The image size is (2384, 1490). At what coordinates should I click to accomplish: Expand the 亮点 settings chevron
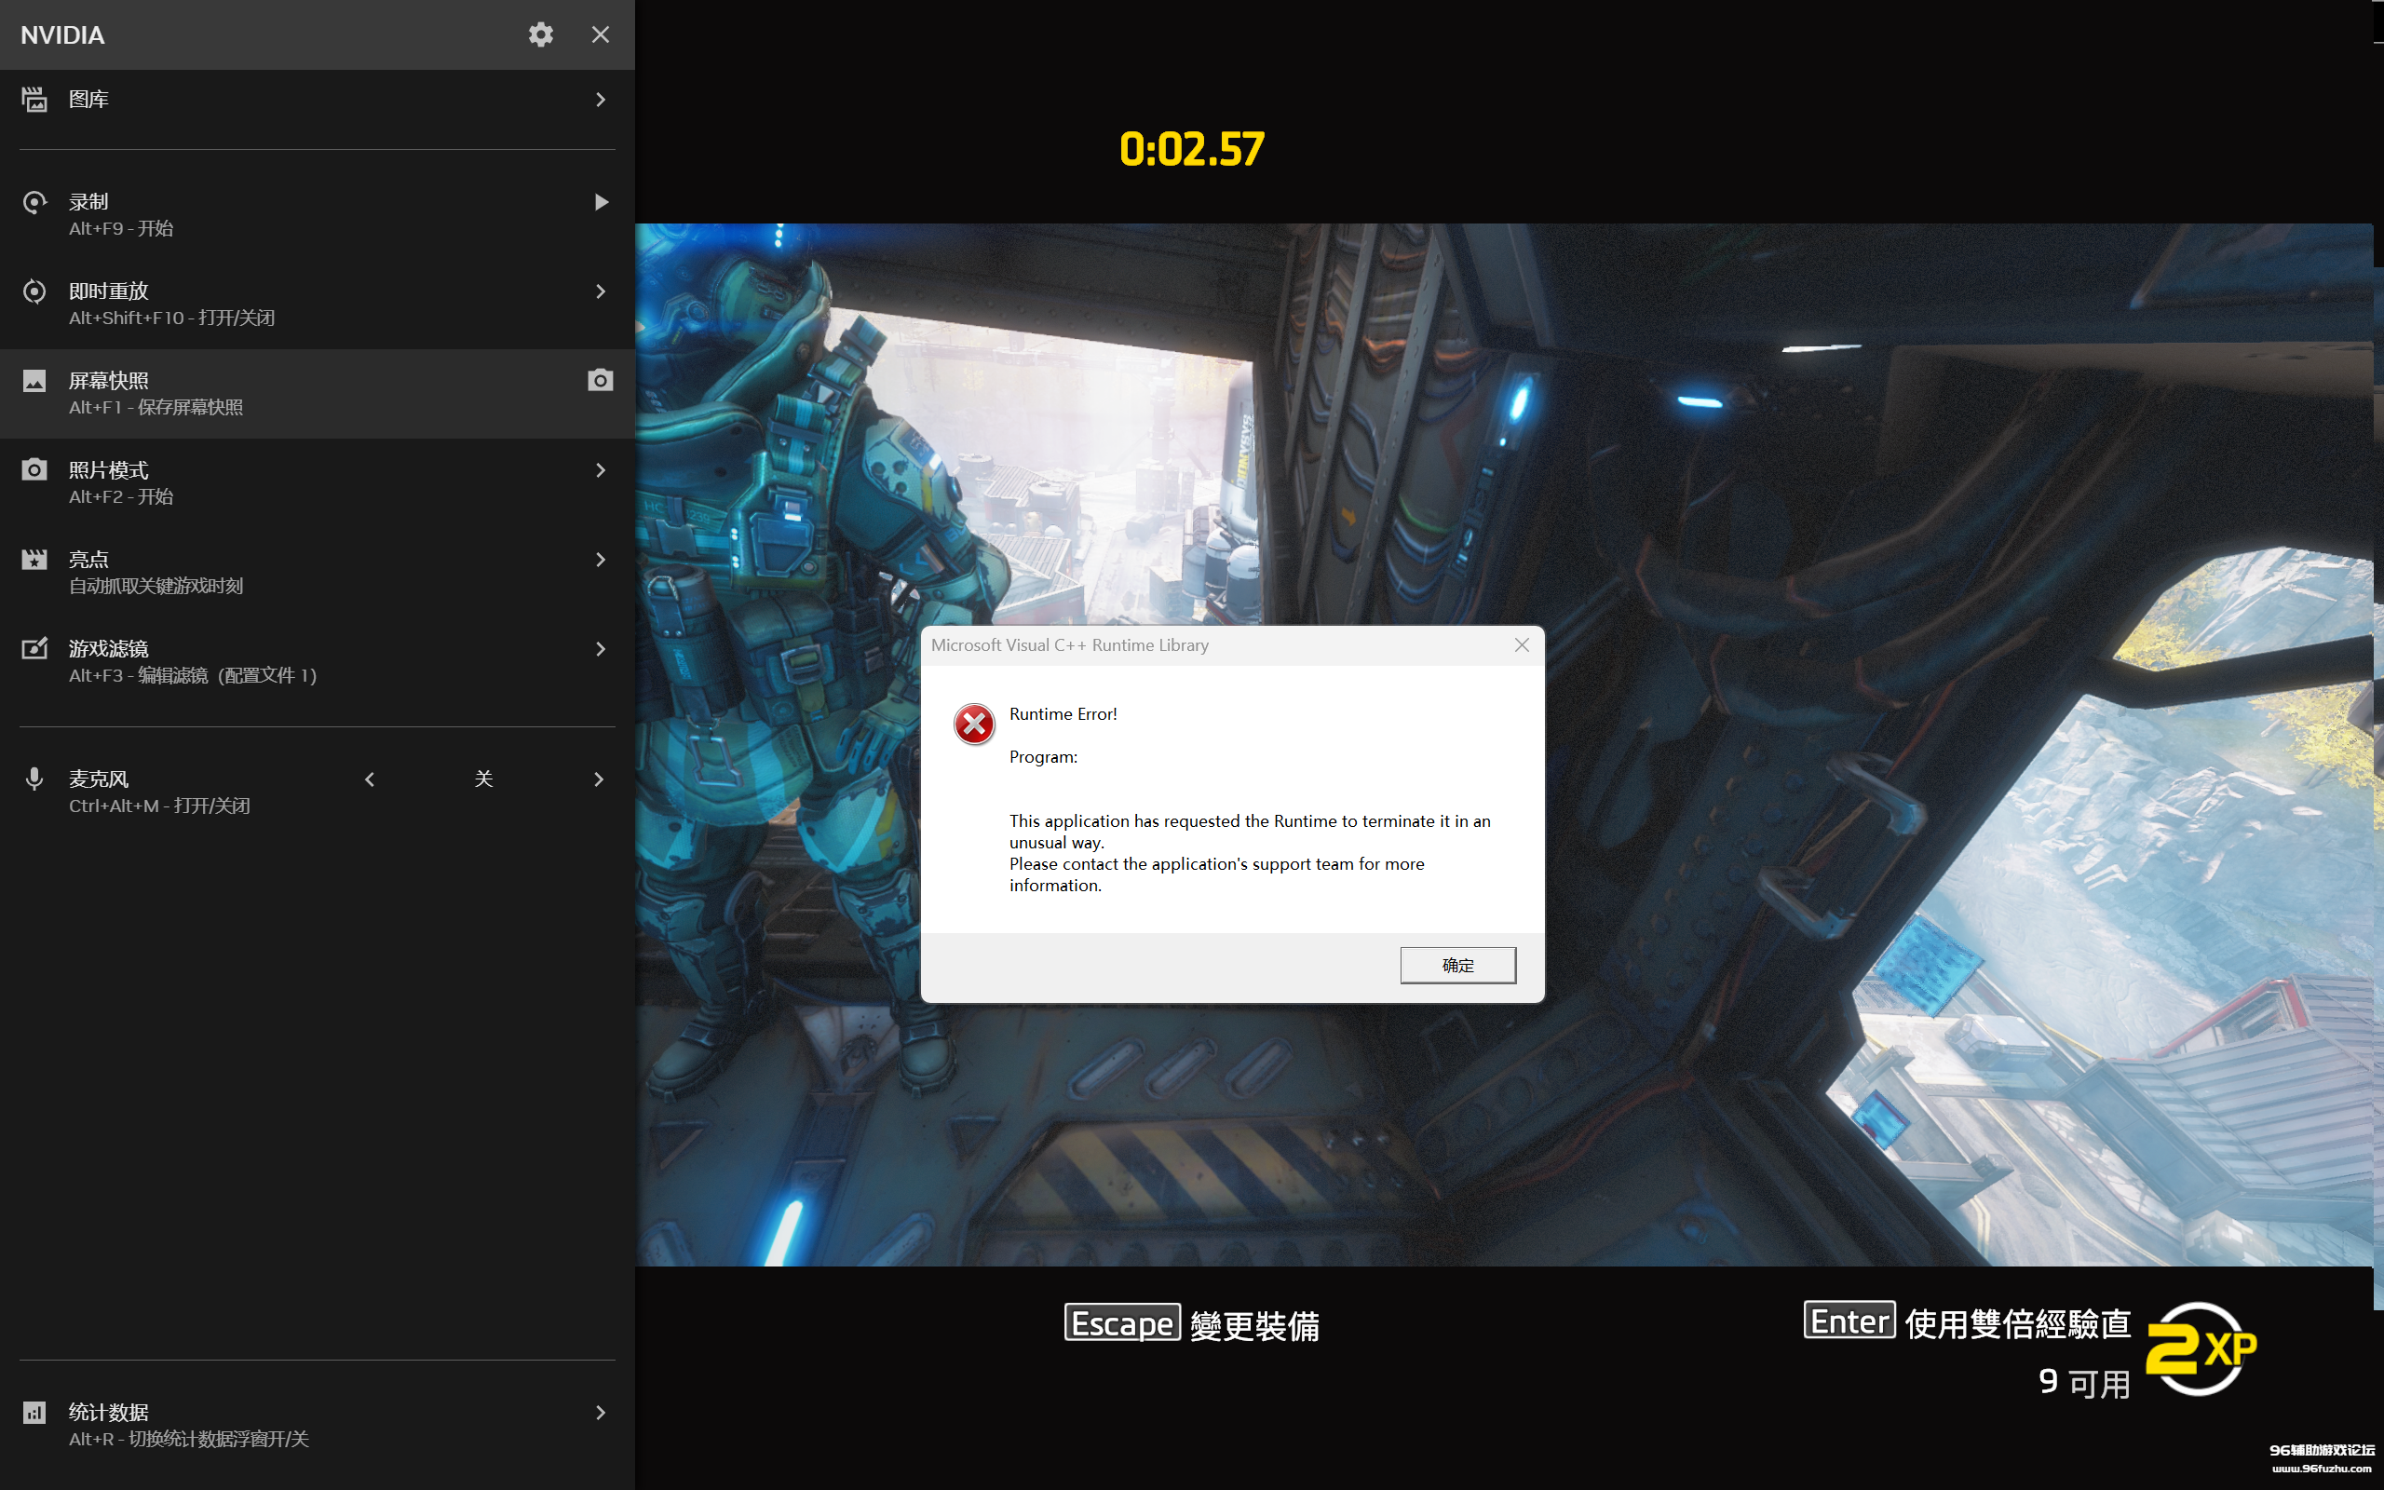click(600, 559)
